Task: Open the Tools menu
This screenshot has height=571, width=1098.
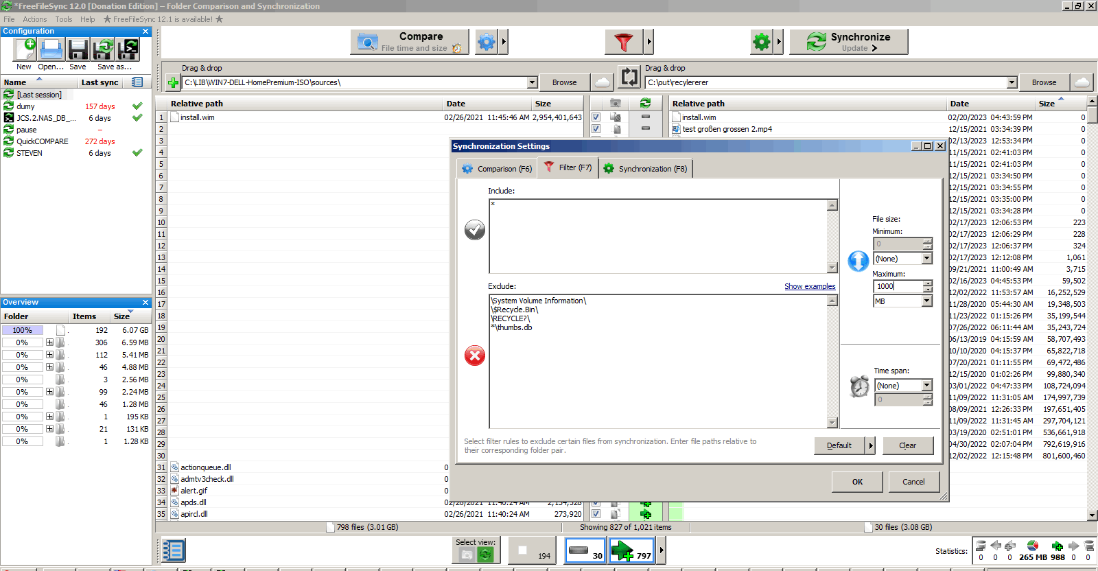Action: (x=63, y=19)
